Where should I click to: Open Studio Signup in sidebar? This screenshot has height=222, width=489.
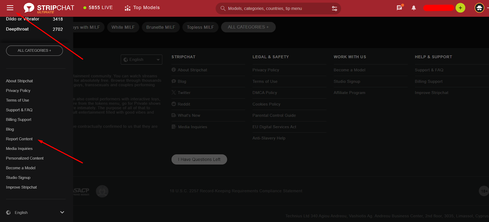pyautogui.click(x=18, y=178)
